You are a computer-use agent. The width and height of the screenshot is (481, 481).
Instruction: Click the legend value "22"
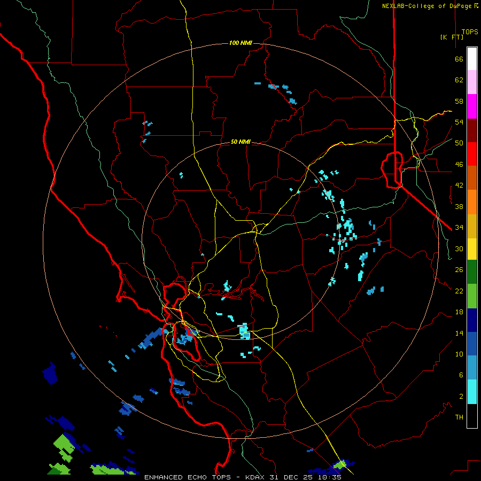pyautogui.click(x=459, y=291)
